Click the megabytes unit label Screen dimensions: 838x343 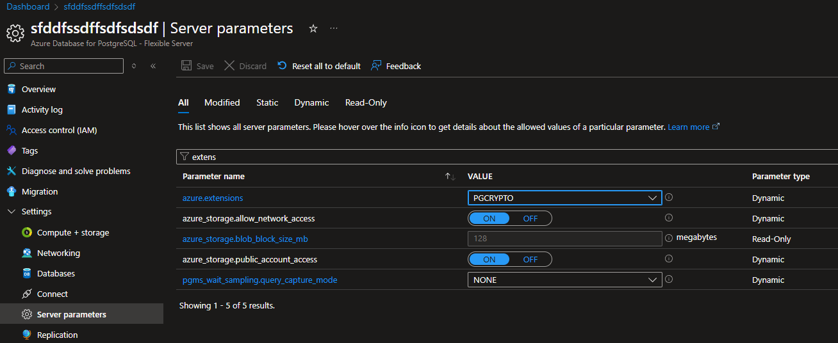[696, 237]
